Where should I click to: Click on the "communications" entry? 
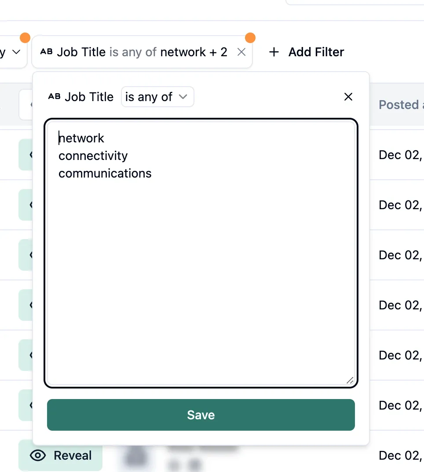point(105,174)
